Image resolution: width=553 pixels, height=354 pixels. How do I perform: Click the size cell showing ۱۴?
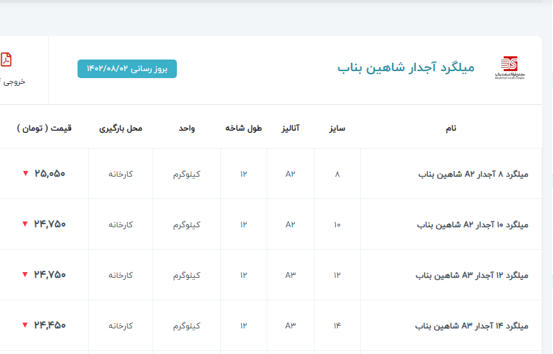(337, 326)
